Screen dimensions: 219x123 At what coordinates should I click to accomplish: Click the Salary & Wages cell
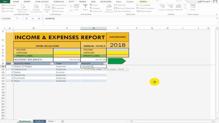pos(34,67)
